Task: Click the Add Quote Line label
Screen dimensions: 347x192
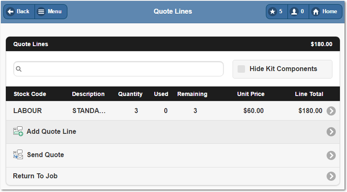Action: pyautogui.click(x=51, y=131)
